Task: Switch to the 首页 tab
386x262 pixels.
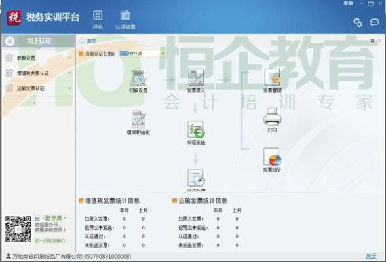Action: tap(91, 41)
